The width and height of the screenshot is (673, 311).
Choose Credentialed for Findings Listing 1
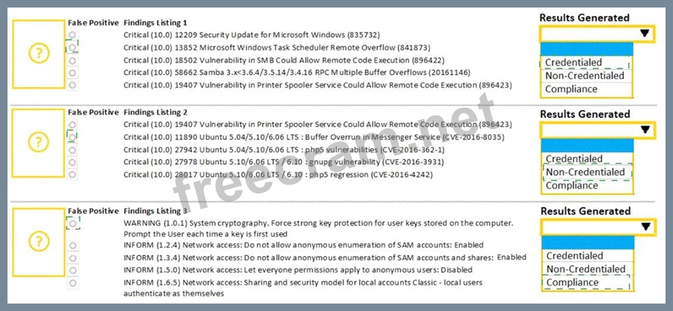point(574,63)
